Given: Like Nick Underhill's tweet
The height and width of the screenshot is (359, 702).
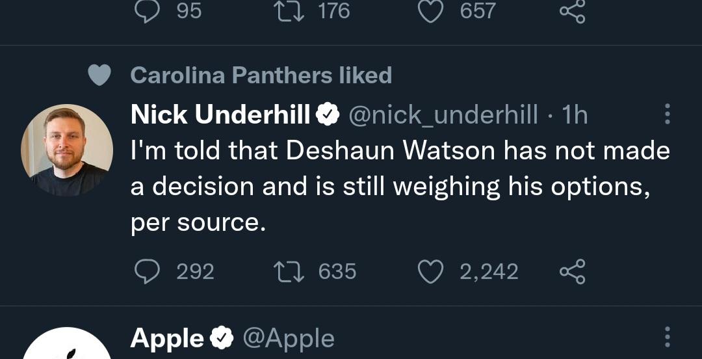Looking at the screenshot, I should pyautogui.click(x=430, y=271).
